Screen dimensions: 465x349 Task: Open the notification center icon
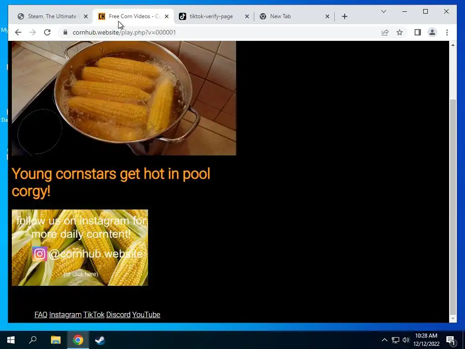point(450,340)
